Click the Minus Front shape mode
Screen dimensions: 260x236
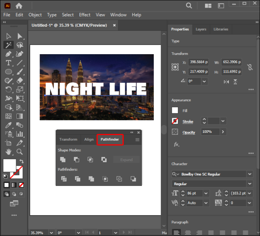coord(76,160)
